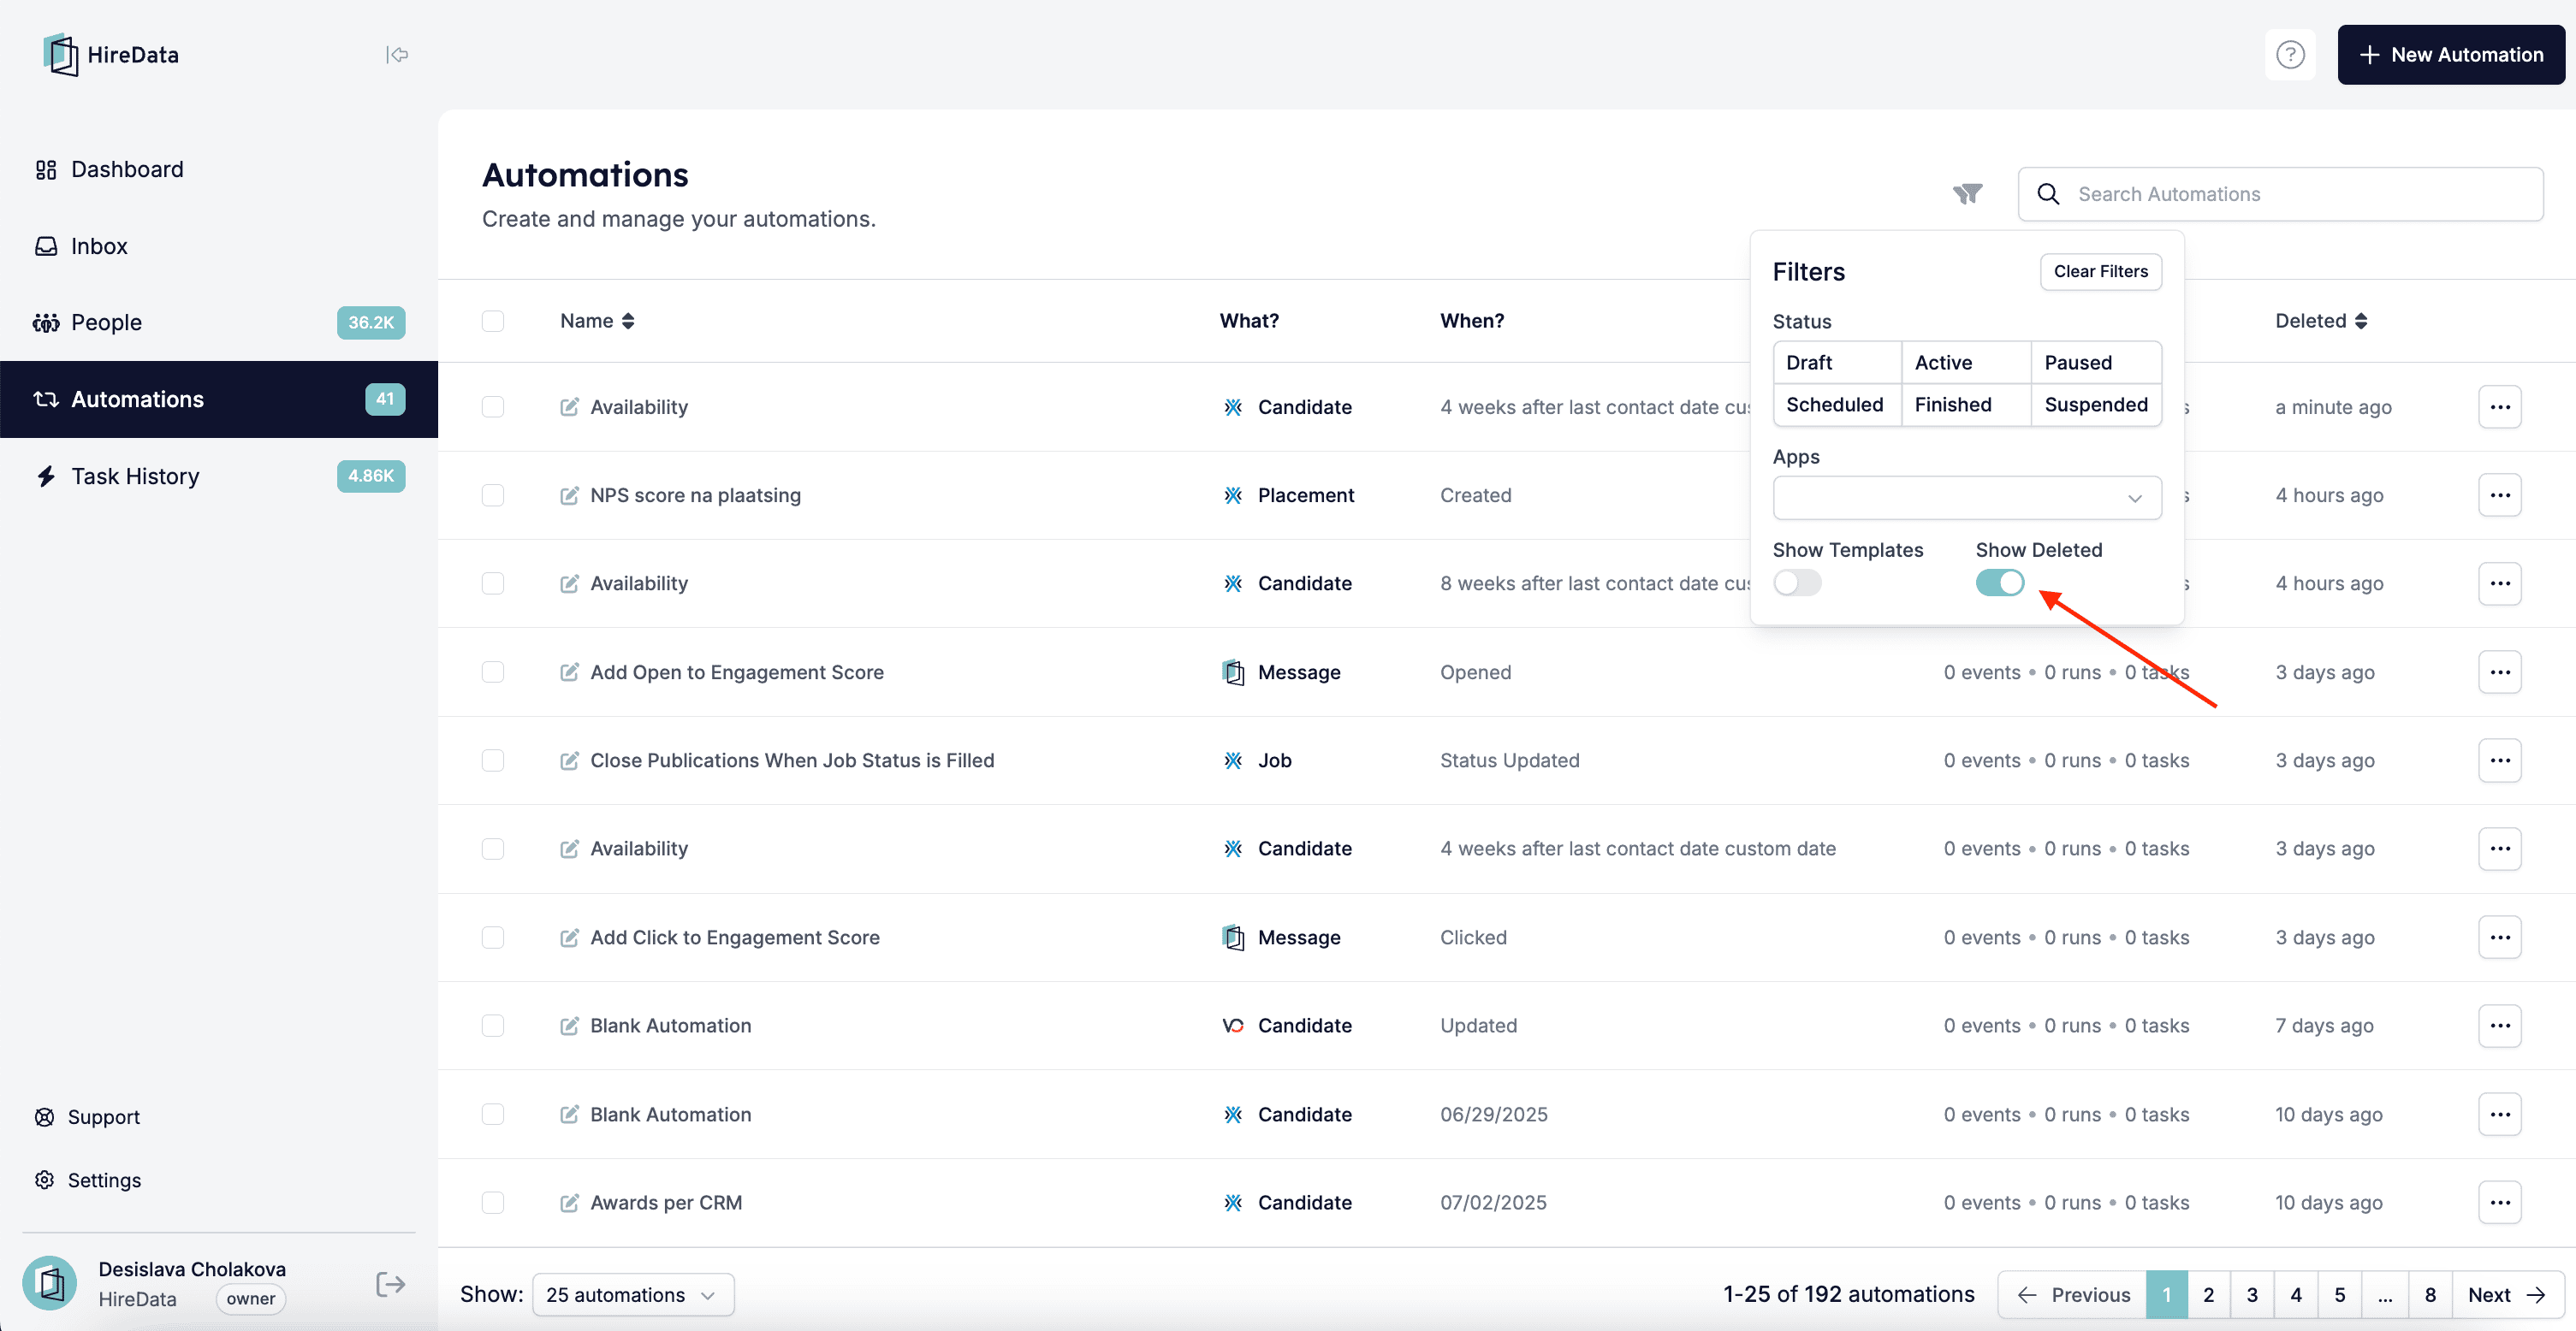2576x1331 pixels.
Task: Click the user avatar for Desislava Cholakova
Action: point(50,1283)
